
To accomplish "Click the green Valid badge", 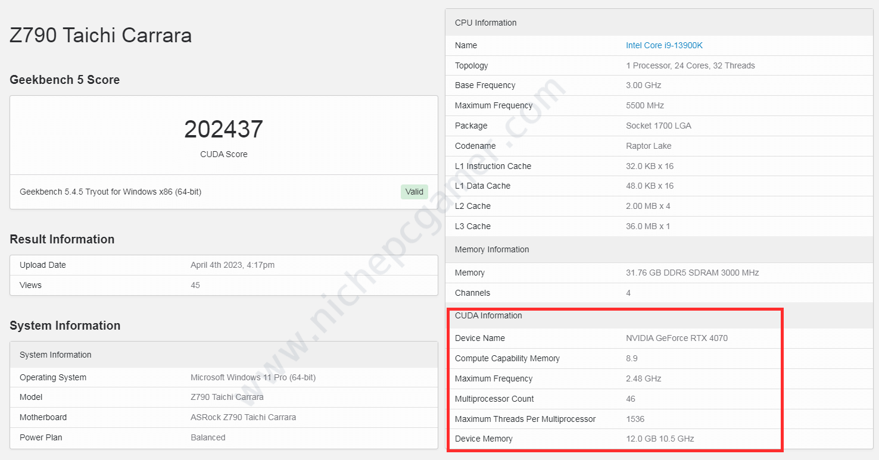I will pos(414,192).
